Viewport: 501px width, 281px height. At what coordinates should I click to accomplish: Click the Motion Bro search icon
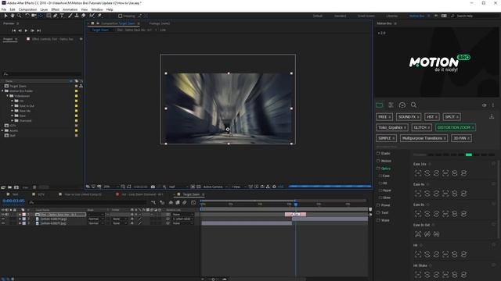click(x=413, y=105)
